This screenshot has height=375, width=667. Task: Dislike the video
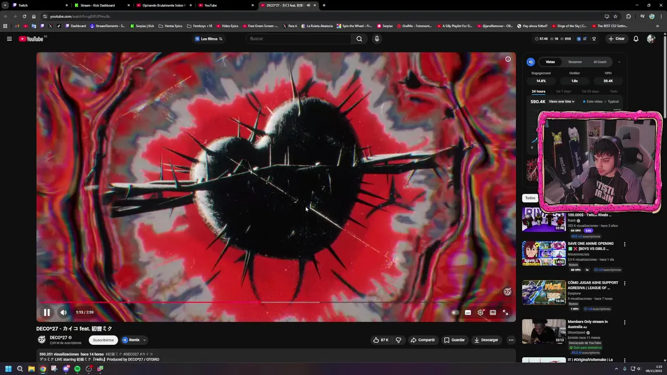[x=399, y=340]
